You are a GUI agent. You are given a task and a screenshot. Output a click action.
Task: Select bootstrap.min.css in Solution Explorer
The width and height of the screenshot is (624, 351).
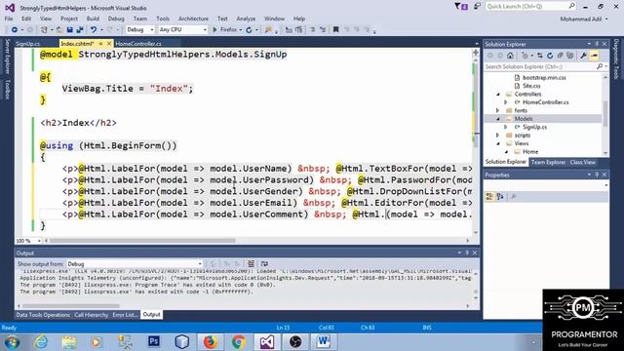(544, 78)
